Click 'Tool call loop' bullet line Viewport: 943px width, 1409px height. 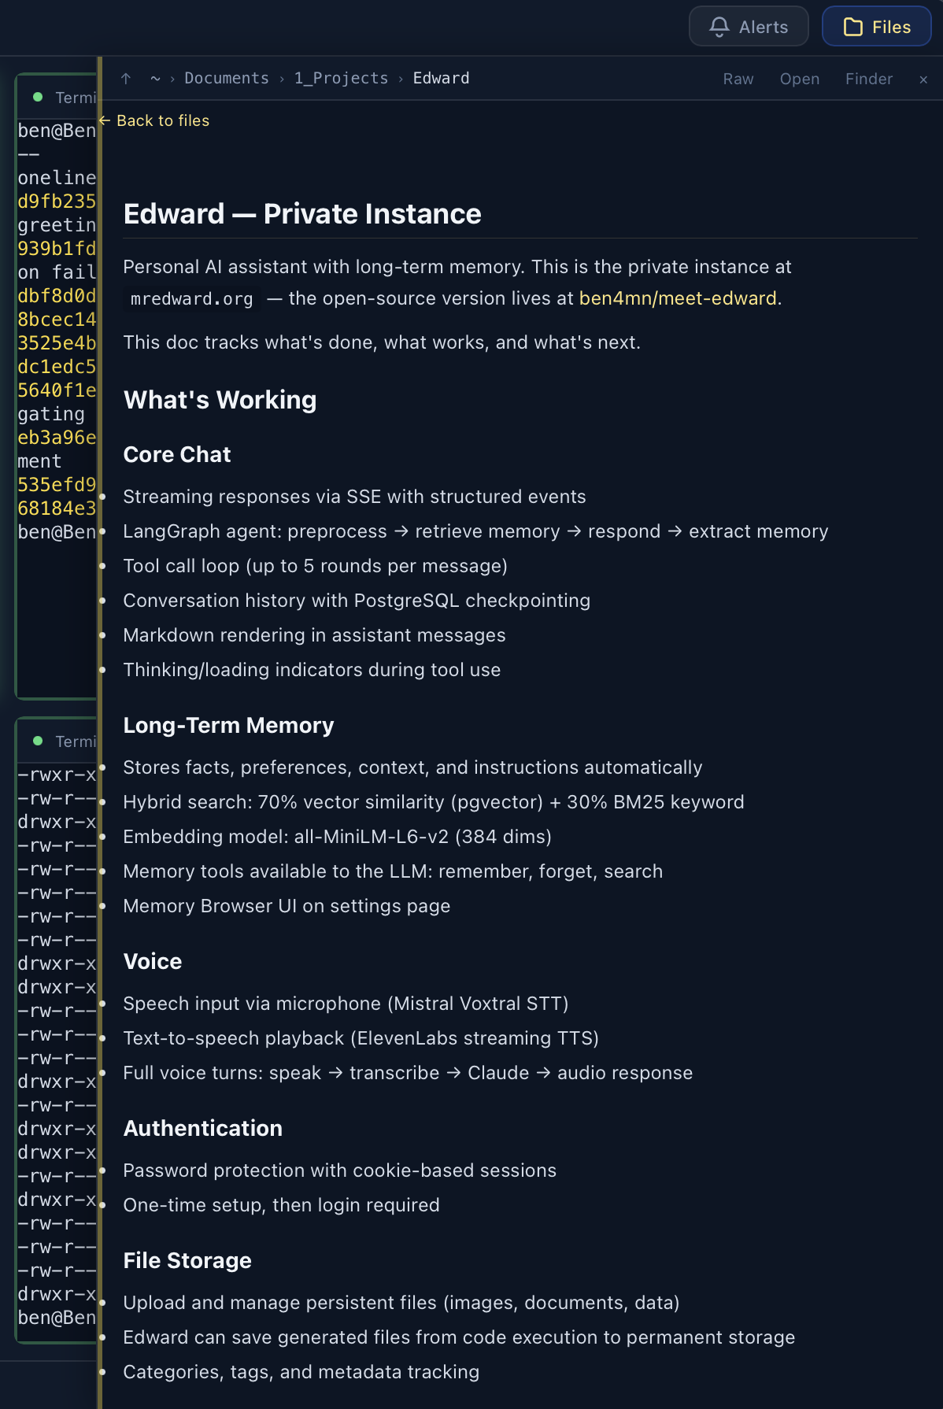coord(315,566)
